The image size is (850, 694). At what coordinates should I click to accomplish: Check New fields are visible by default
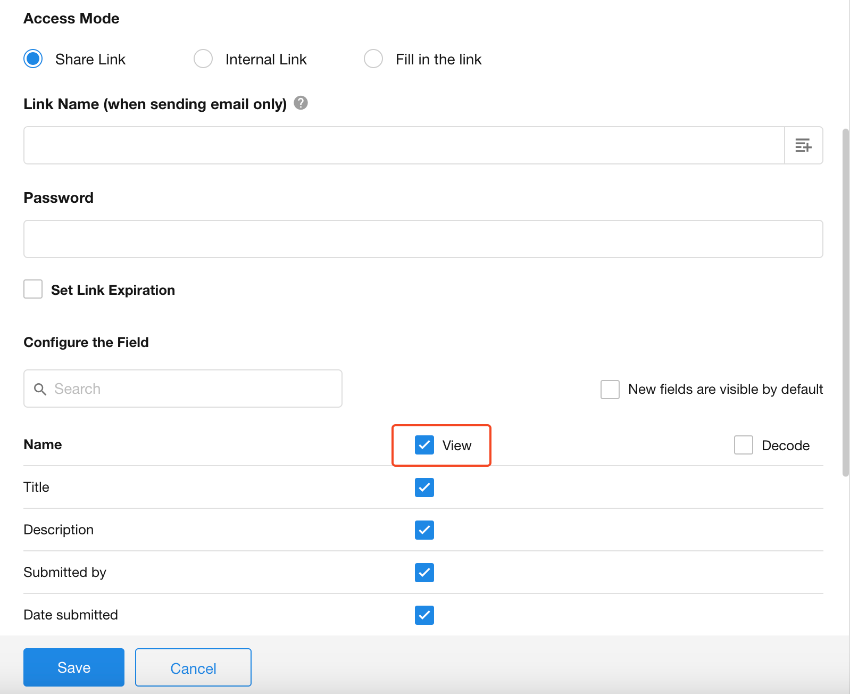click(610, 389)
